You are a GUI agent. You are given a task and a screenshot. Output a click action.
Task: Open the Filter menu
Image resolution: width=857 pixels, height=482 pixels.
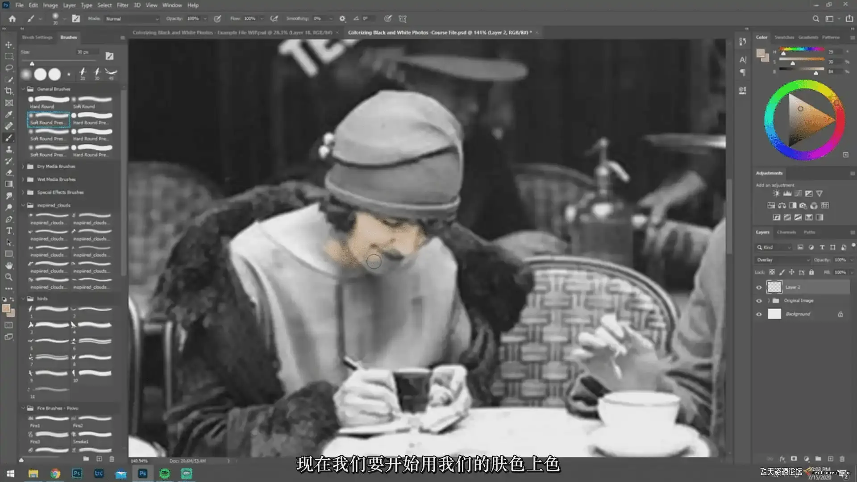tap(122, 5)
